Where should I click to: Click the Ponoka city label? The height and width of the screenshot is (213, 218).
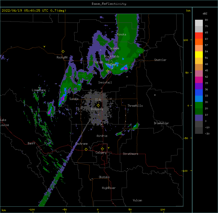coord(121,34)
